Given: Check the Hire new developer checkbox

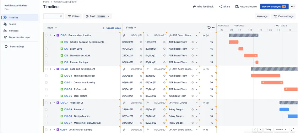Looking at the screenshot, I should tap(46, 76).
